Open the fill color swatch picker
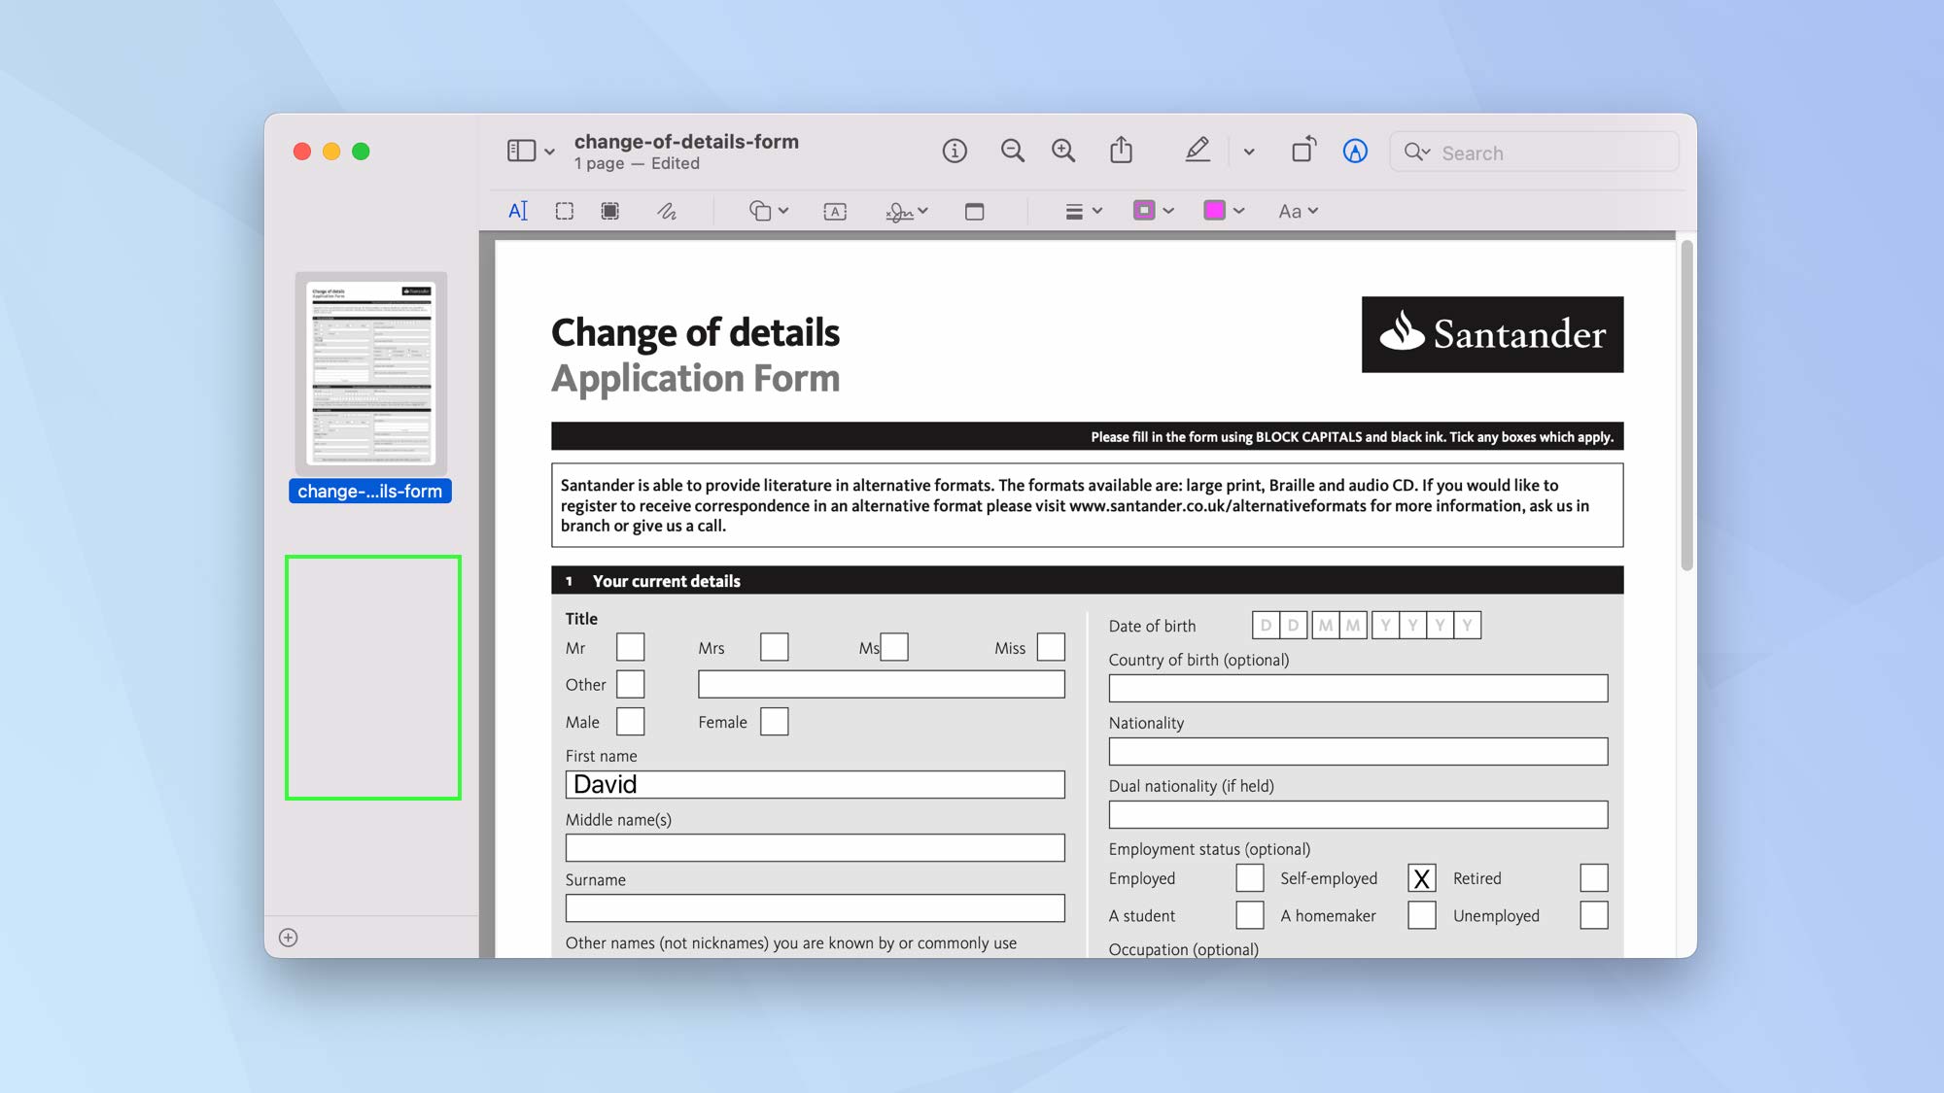The height and width of the screenshot is (1093, 1944). [x=1218, y=210]
